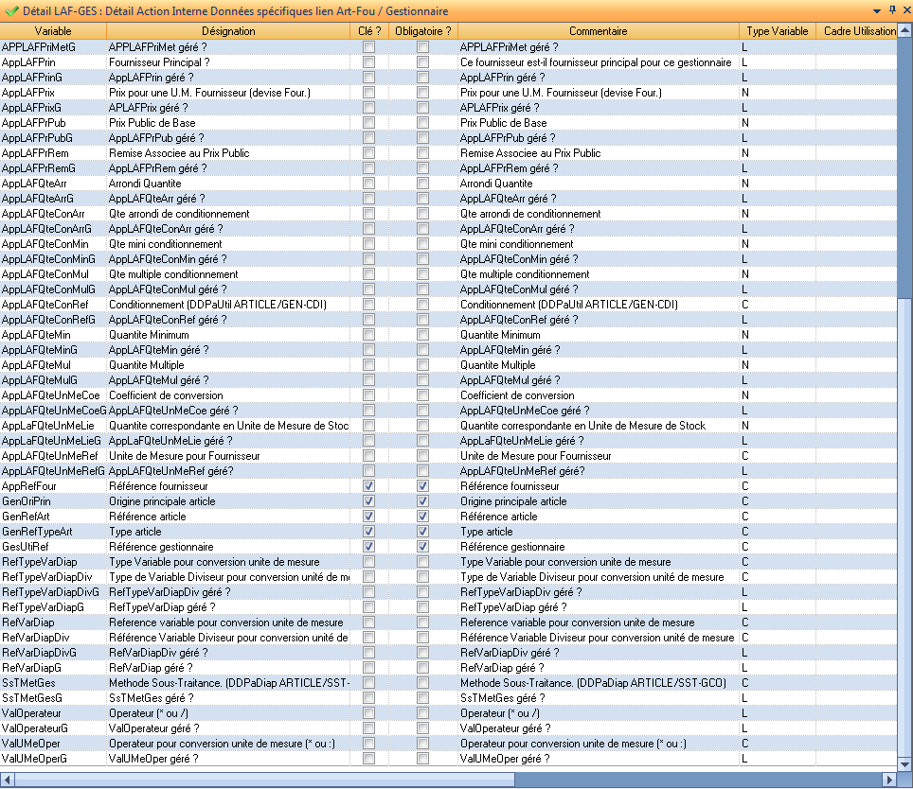The height and width of the screenshot is (789, 913).
Task: Click the Type Variable column header
Action: (777, 31)
